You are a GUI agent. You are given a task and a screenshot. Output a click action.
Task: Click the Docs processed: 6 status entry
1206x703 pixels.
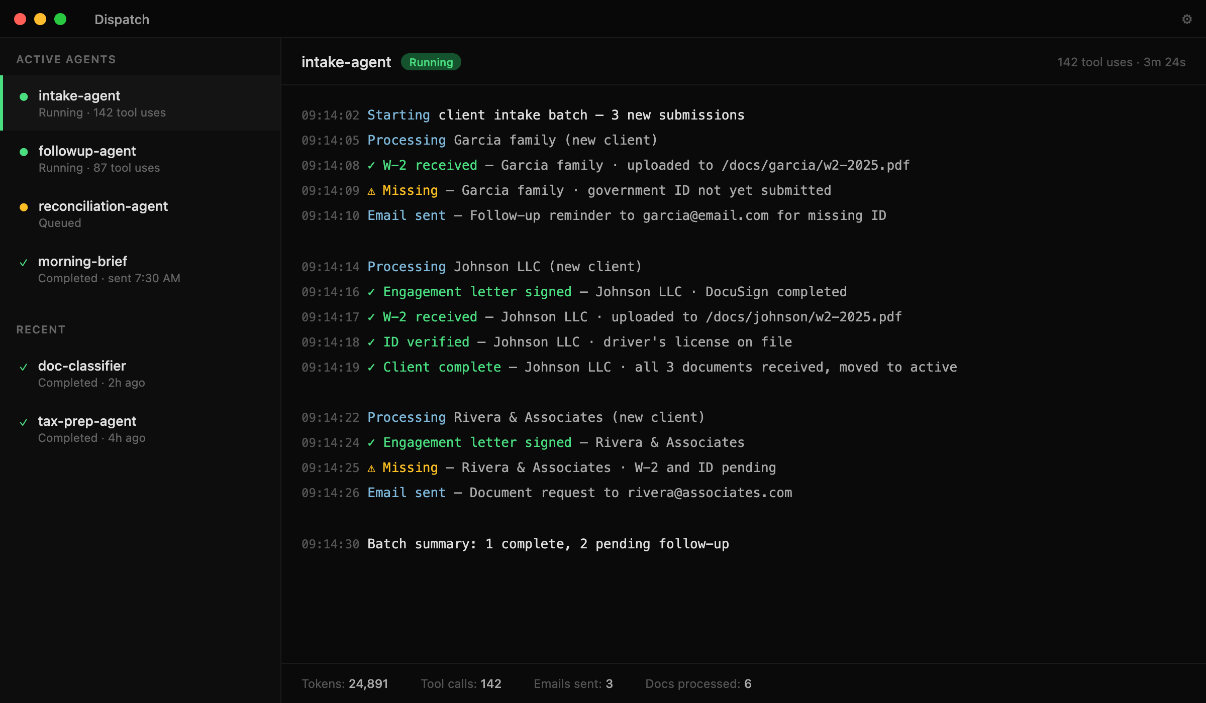(698, 683)
